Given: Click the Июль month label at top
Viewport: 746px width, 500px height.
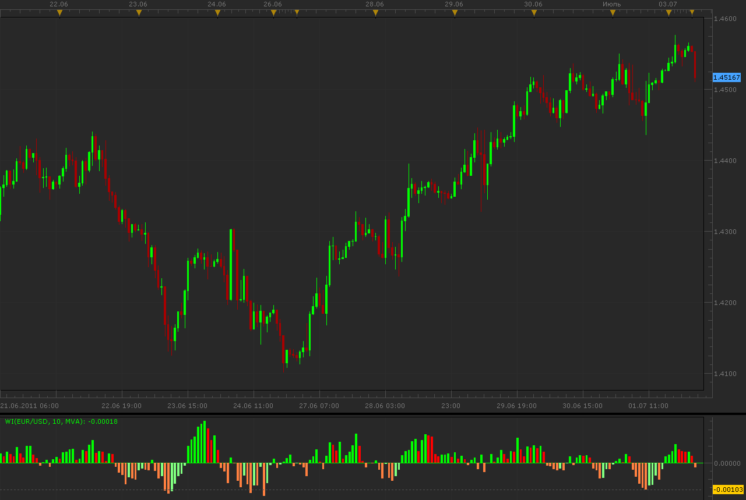Looking at the screenshot, I should click(612, 4).
